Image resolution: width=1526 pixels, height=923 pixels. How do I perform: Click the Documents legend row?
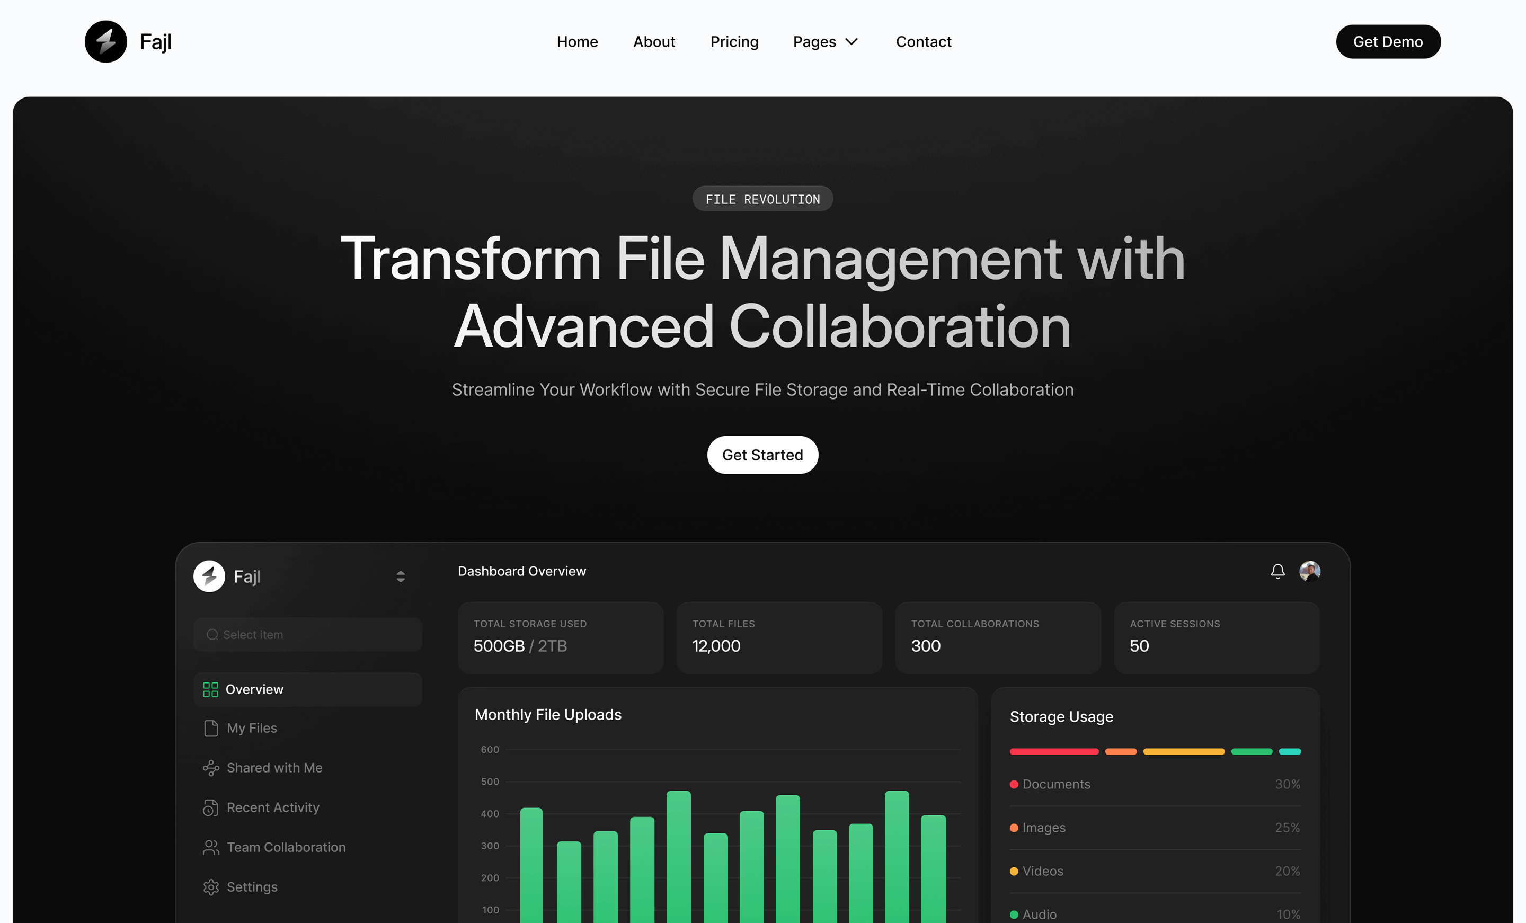[x=1155, y=784]
